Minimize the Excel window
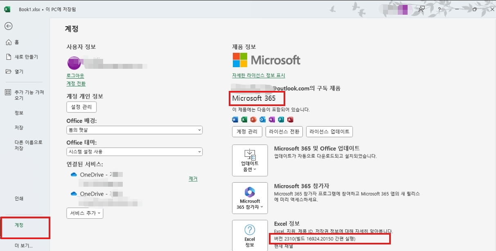Screen dimensions: 496x251 457,9
